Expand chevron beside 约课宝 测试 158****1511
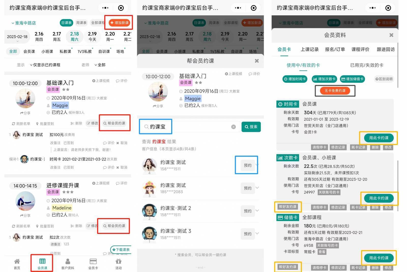The width and height of the screenshot is (407, 272). tap(257, 165)
